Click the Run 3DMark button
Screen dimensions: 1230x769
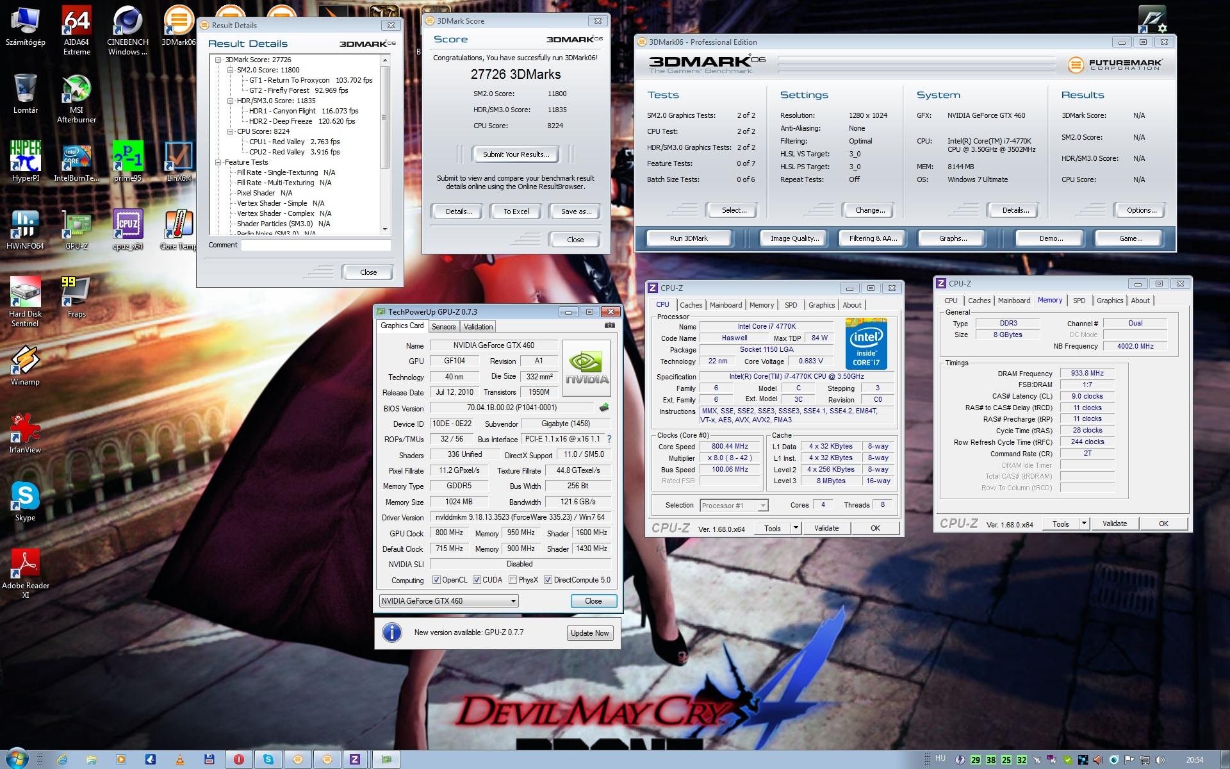(x=689, y=238)
